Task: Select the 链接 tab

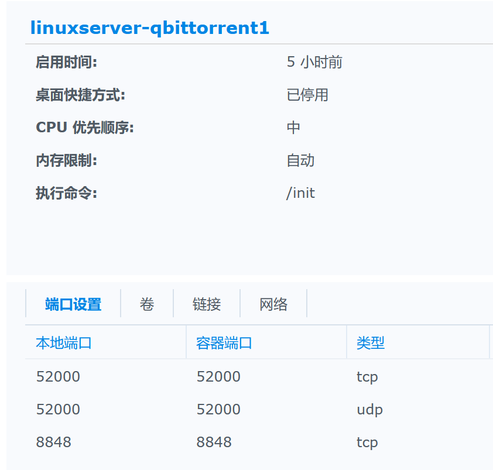Action: 207,304
